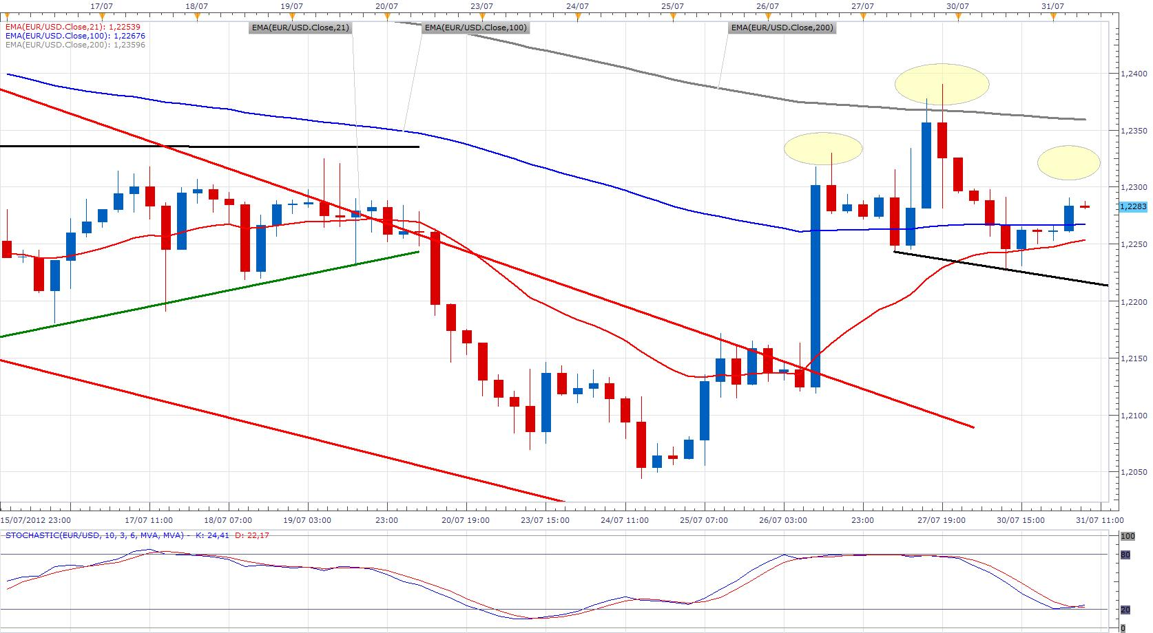Select the 31/07 date marker triangle
Screen dimensions: 1153x633
[x=1052, y=17]
